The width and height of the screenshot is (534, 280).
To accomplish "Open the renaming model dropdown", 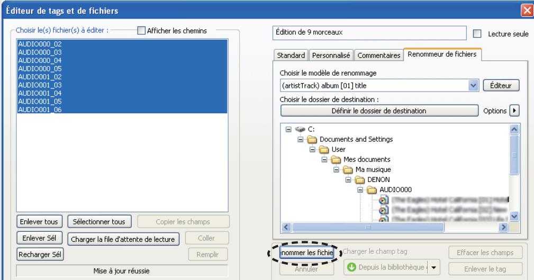I will pyautogui.click(x=473, y=86).
